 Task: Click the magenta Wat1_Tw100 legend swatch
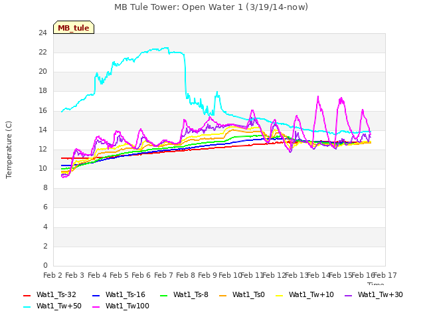tap(96, 307)
